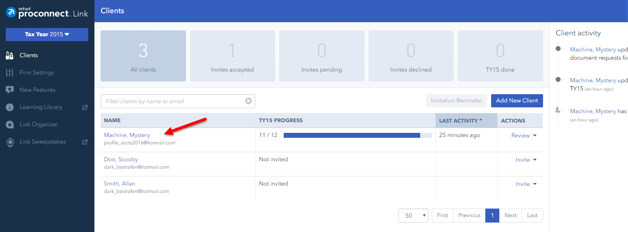
Task: Click external link icon beside Link Sweepstakes
Action: point(85,142)
